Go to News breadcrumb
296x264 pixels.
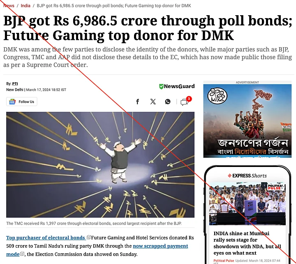tap(9, 6)
